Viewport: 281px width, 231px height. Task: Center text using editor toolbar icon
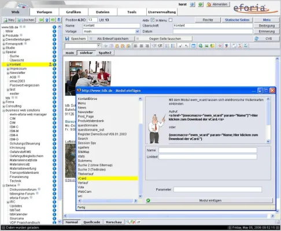[x=142, y=46]
